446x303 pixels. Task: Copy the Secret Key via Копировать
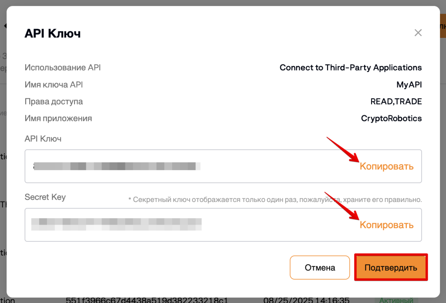pyautogui.click(x=386, y=225)
